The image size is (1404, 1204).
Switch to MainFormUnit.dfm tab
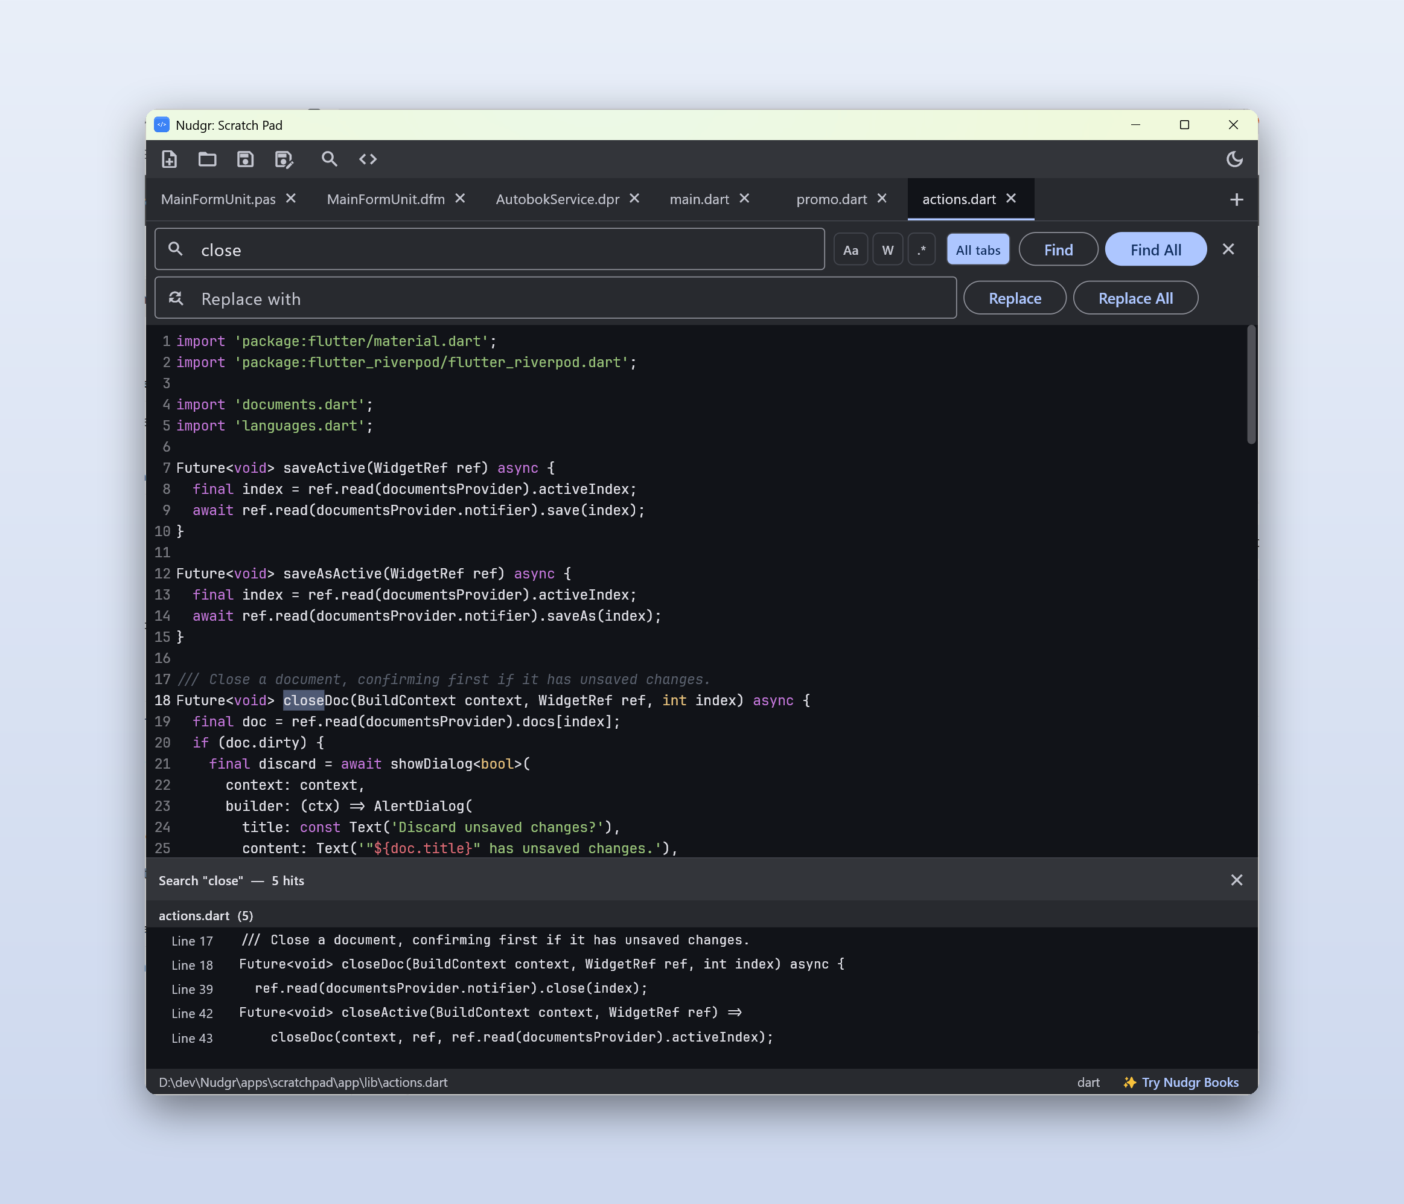tap(386, 199)
